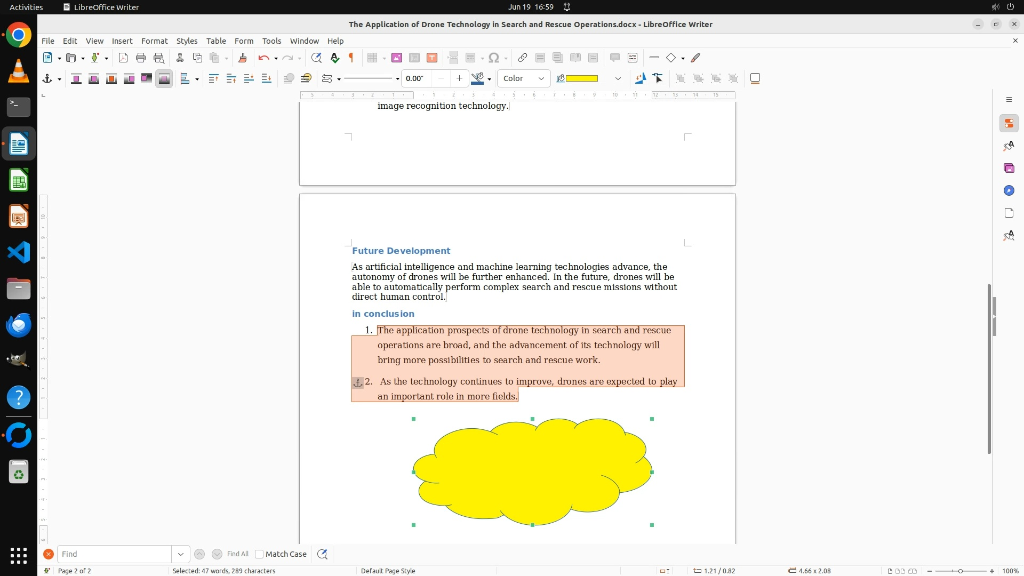This screenshot has height=576, width=1024.
Task: Click the Insert Text Box icon
Action: click(432, 58)
